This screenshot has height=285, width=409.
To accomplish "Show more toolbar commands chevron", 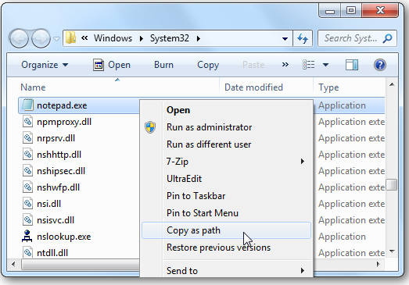I will click(285, 64).
